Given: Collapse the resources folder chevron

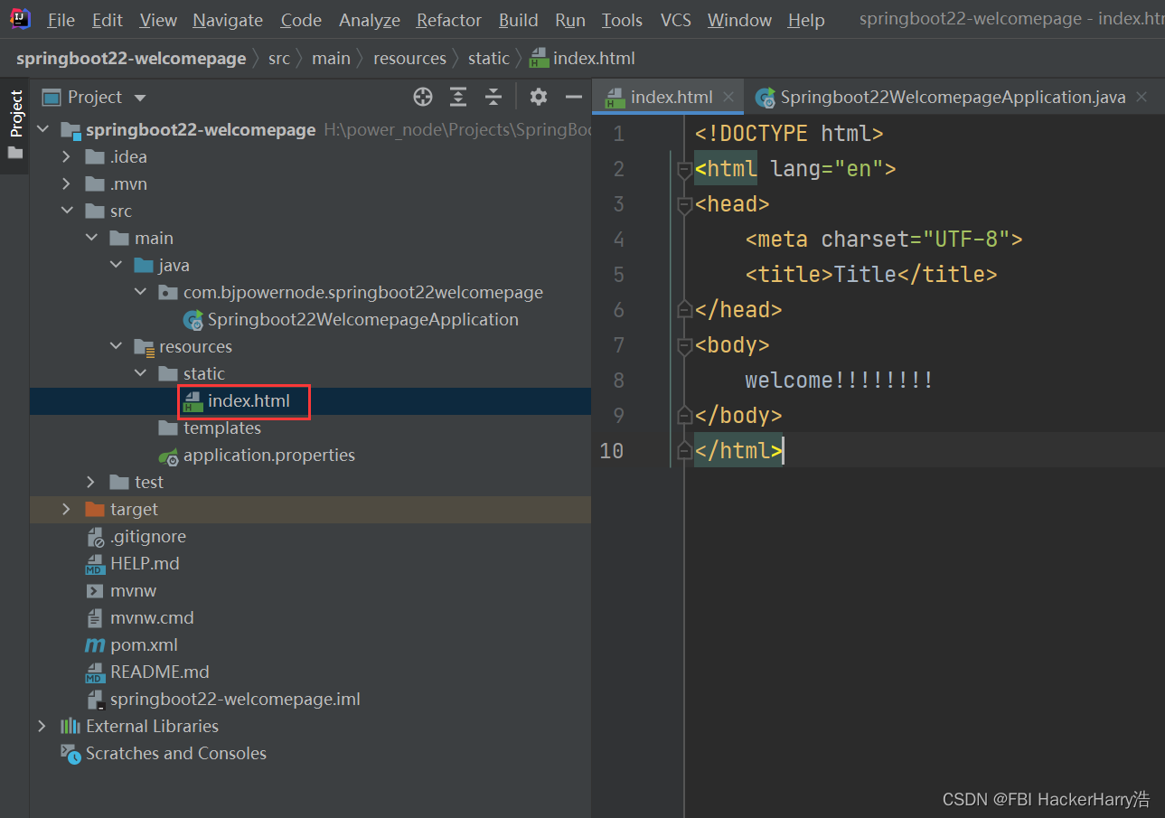Looking at the screenshot, I should click(116, 347).
